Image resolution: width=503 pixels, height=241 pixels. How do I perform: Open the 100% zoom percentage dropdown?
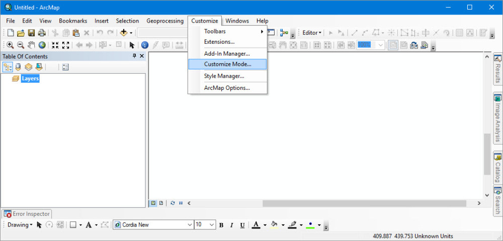click(381, 45)
